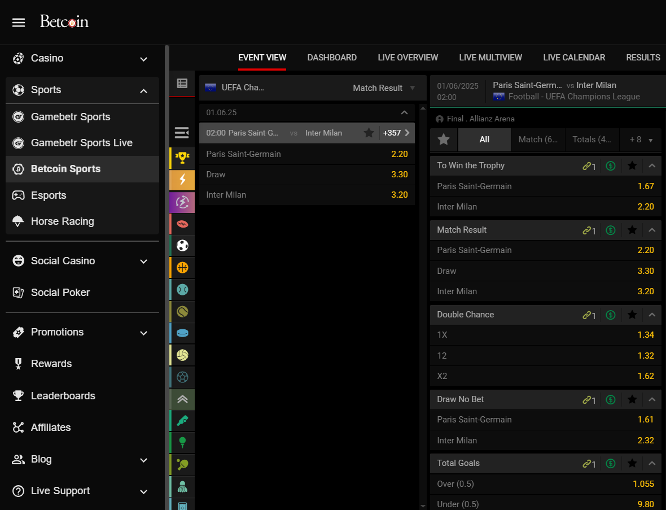Screen dimensions: 666x510
Task: Select the blue ice hockey puck icon
Action: 182,333
